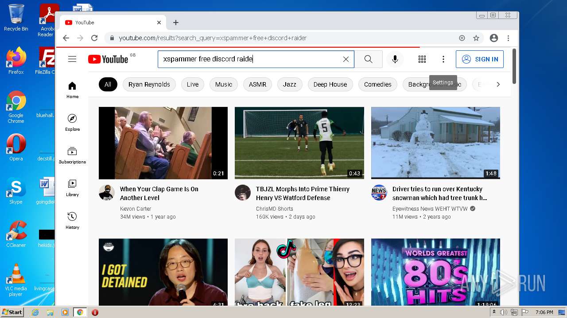Open the volume icon in system tray
This screenshot has height=318, width=567.
click(x=504, y=312)
